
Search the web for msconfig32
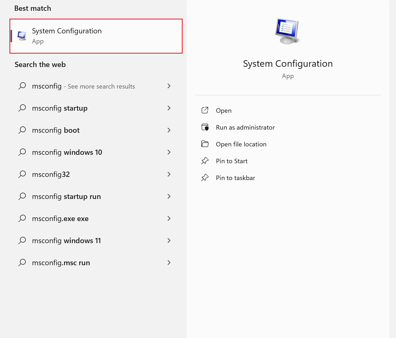(x=51, y=174)
